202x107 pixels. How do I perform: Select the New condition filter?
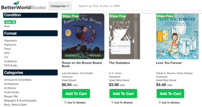pos(7,26)
